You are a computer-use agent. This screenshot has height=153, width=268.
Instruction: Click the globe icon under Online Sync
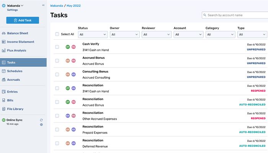(41, 125)
